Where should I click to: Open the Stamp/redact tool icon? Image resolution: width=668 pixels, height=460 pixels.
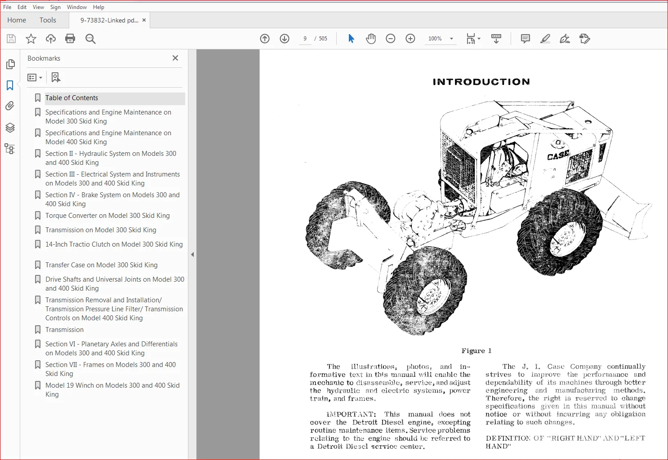[585, 39]
